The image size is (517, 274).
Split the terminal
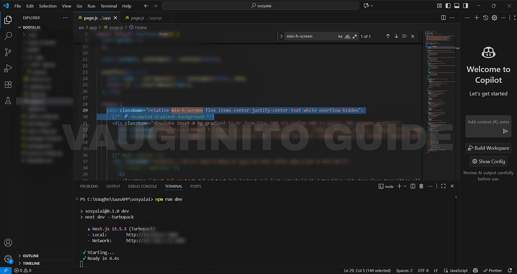click(413, 186)
